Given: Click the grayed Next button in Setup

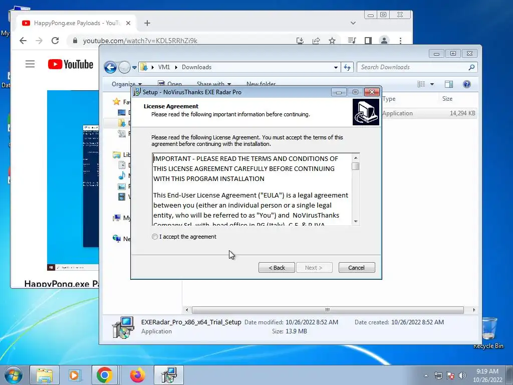Looking at the screenshot, I should 314,268.
